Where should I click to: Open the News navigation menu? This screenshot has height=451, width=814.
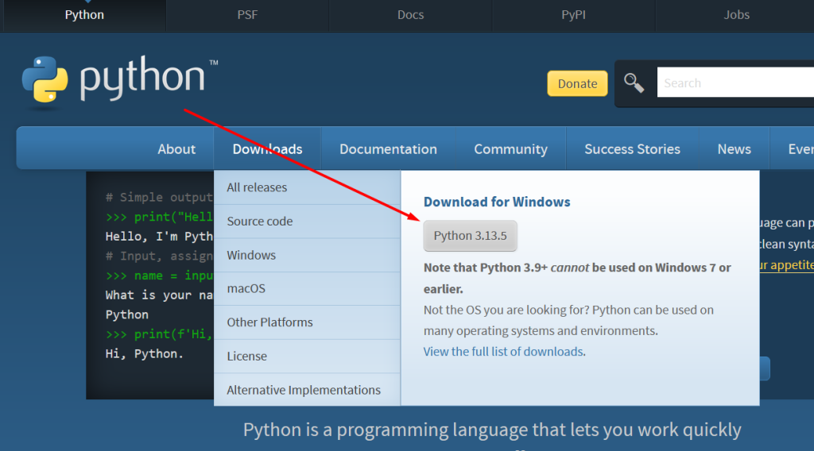pyautogui.click(x=734, y=149)
